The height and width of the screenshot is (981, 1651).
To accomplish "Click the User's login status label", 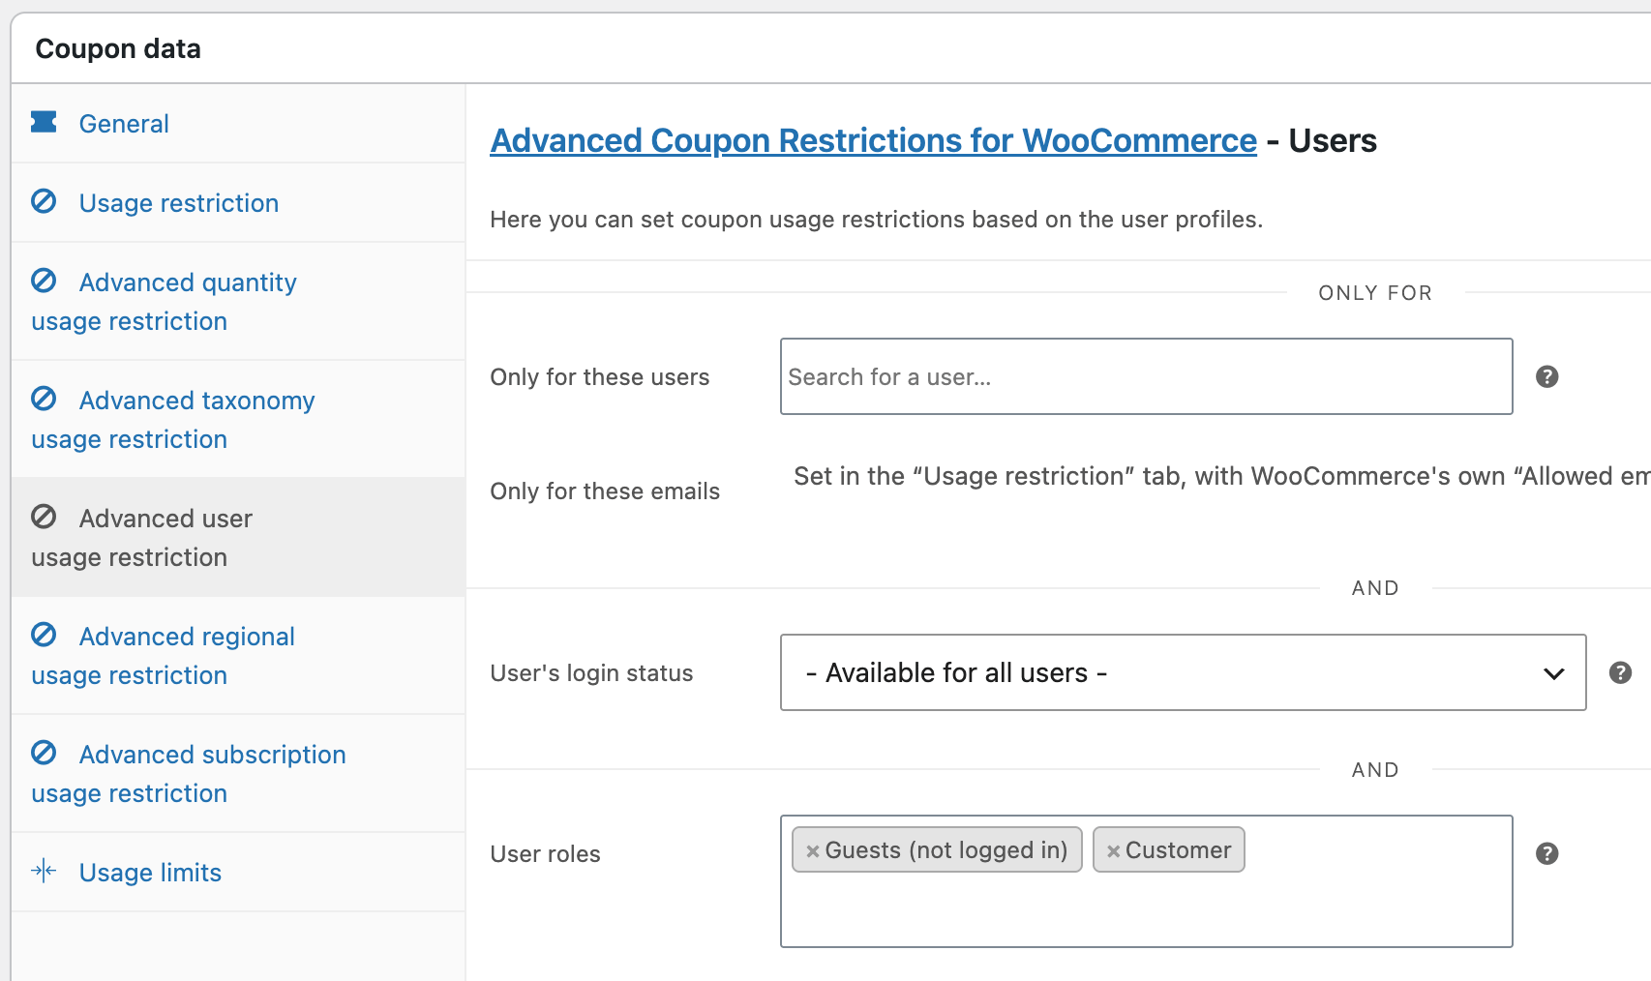I will point(591,673).
